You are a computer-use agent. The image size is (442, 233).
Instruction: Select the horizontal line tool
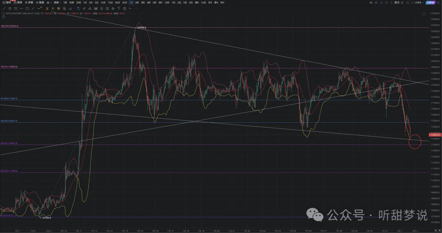21,9
